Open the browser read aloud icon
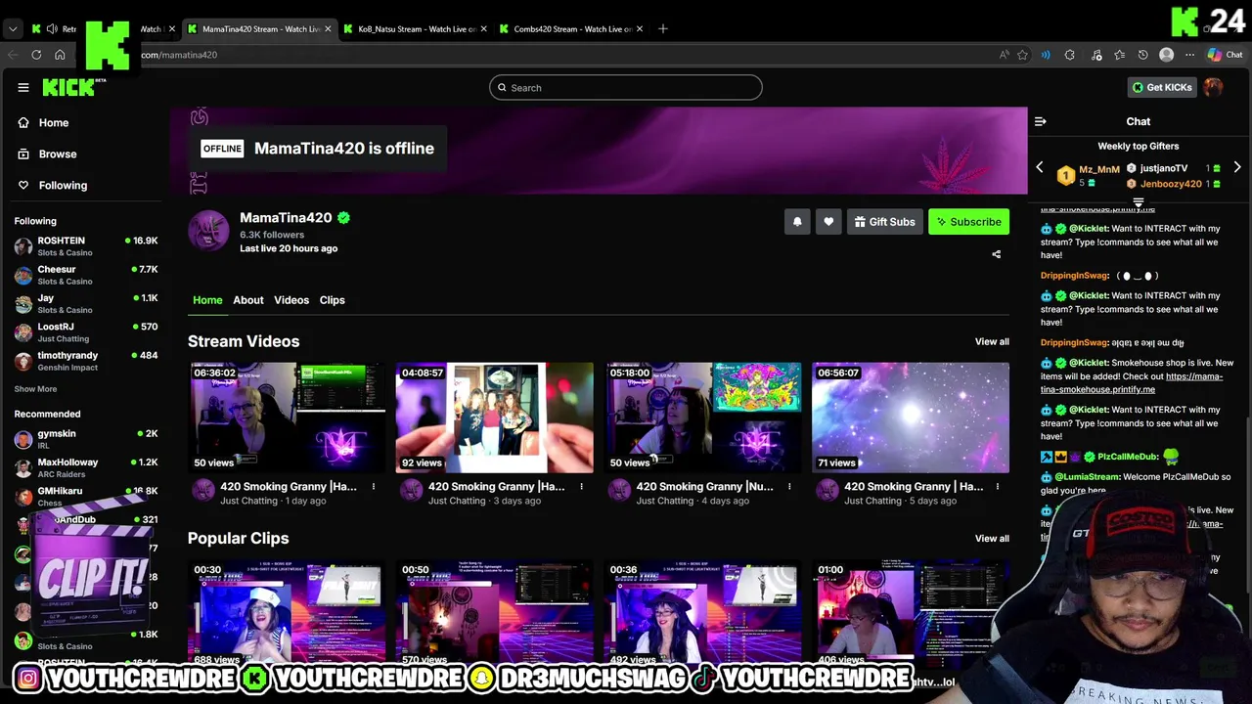 click(1005, 55)
